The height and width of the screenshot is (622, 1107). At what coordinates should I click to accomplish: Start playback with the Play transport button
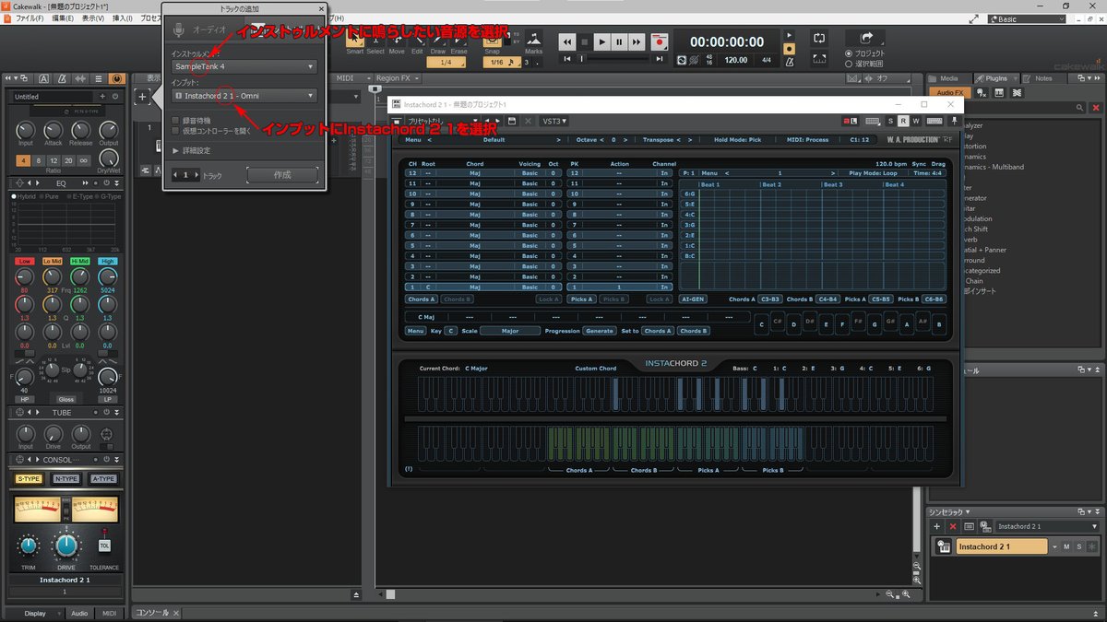point(601,41)
